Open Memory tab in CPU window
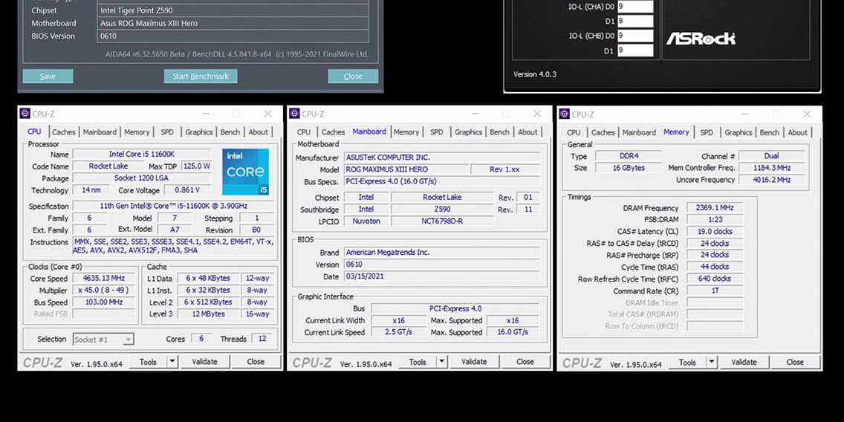Viewport: 844px width, 422px height. (x=137, y=132)
